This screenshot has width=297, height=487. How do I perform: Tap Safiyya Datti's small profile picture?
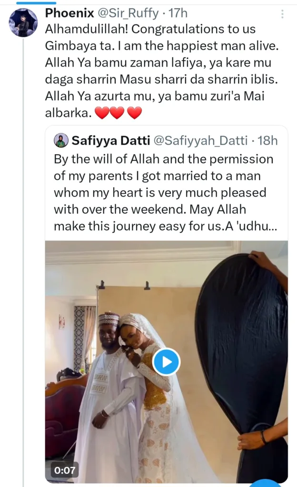tap(60, 140)
